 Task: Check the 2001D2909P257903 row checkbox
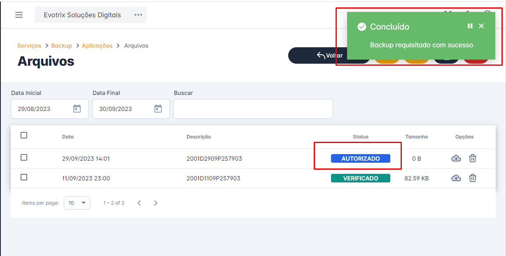(24, 157)
